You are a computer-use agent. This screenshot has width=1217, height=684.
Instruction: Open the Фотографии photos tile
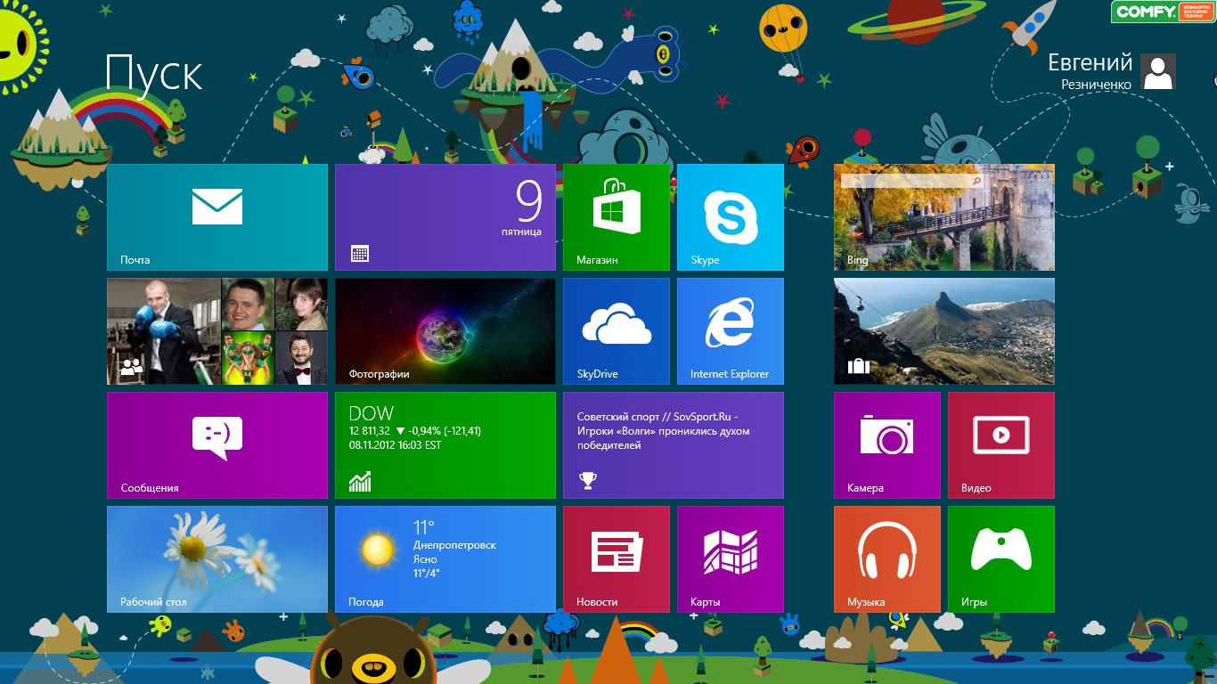(x=445, y=331)
